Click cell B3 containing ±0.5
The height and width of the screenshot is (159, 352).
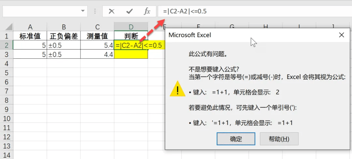(x=64, y=54)
